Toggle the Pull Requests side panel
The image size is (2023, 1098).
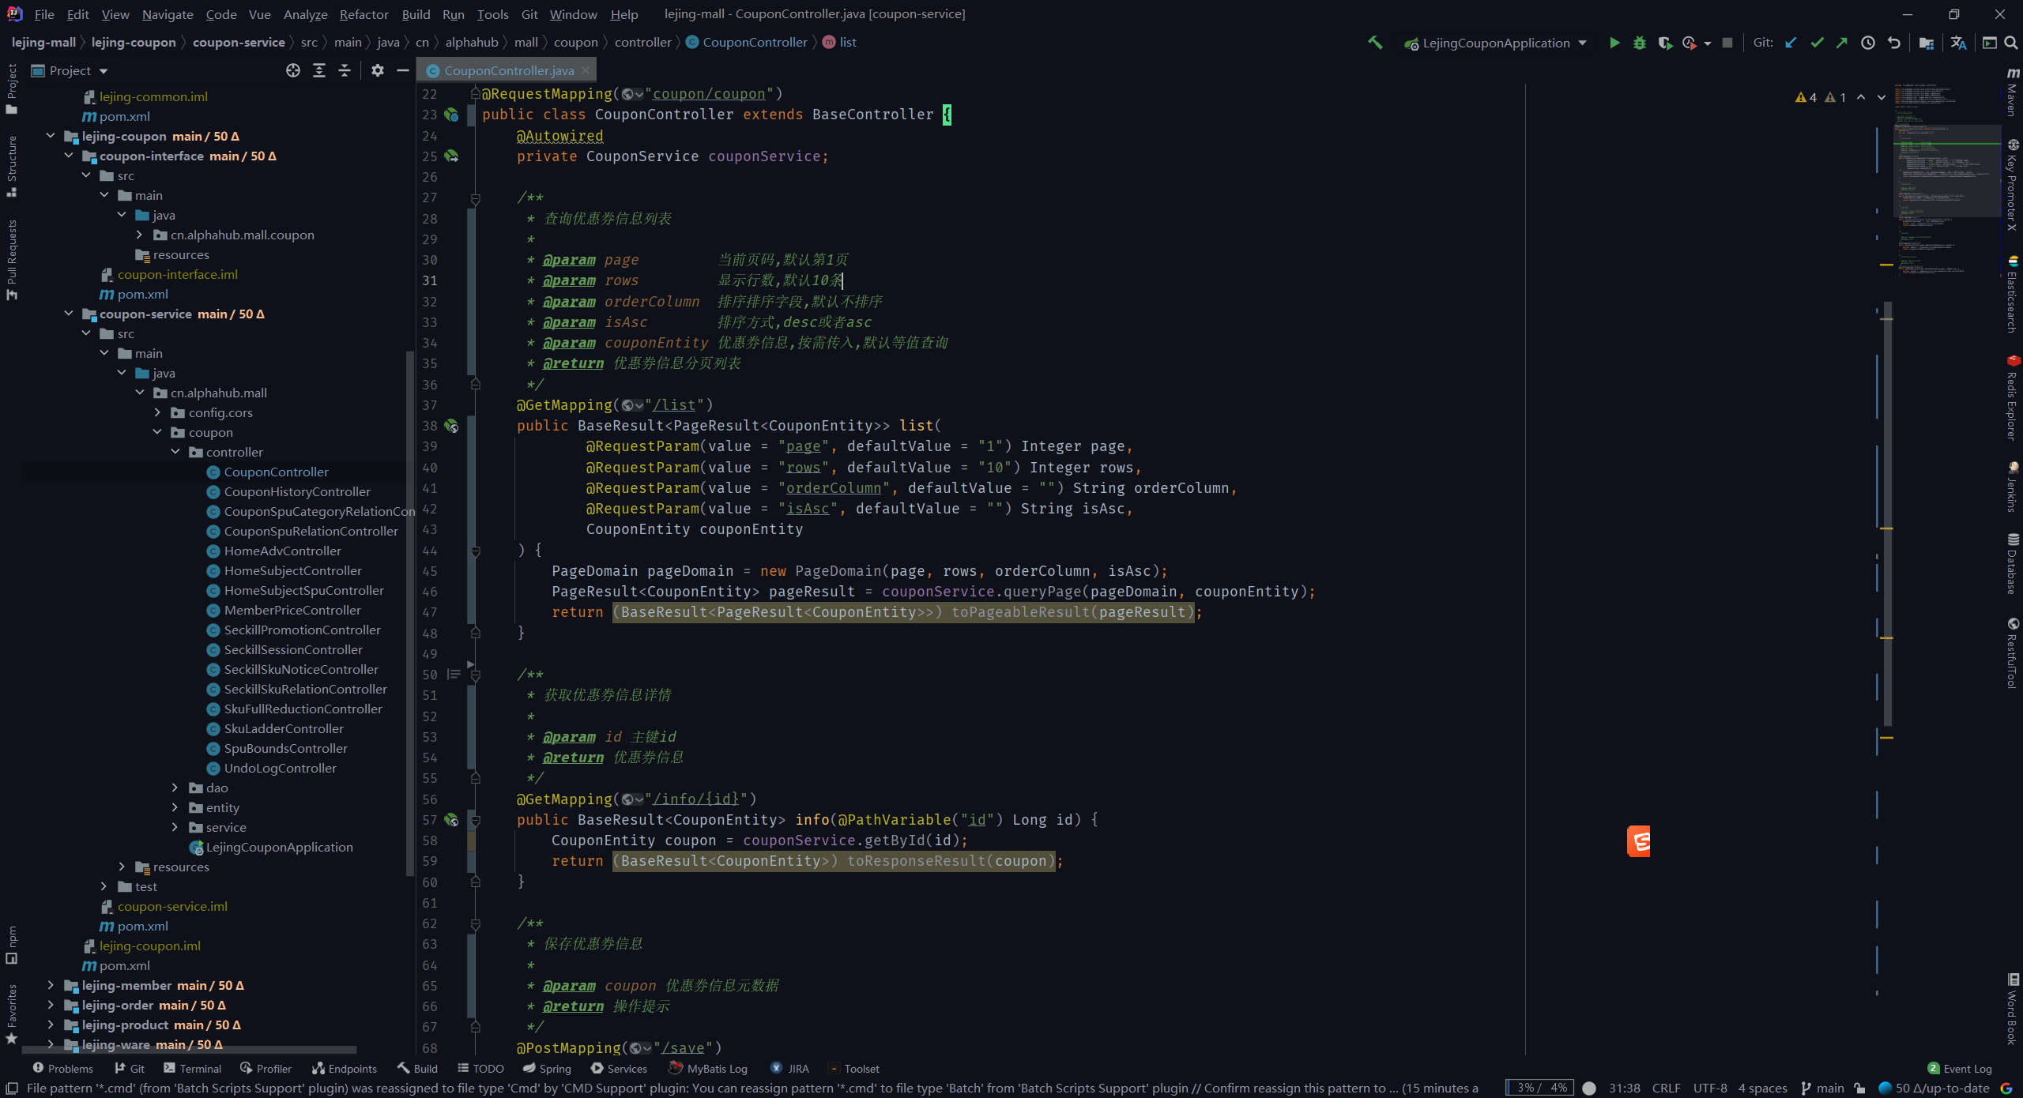12,260
